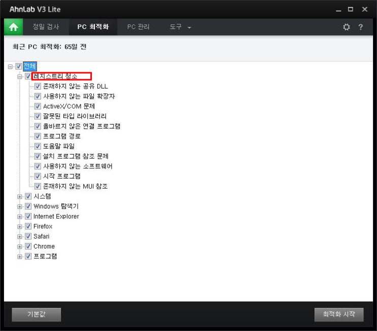Uncheck the Chrome checkbox

[x=28, y=246]
